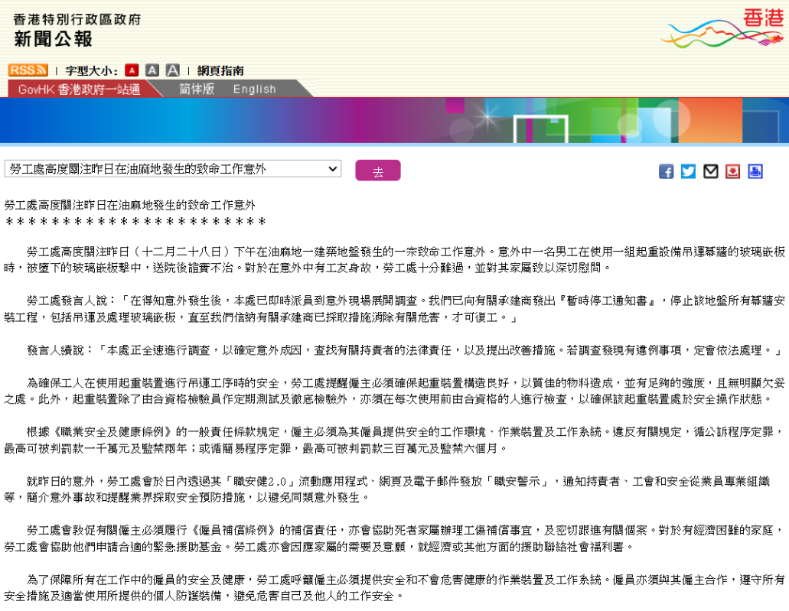Switch to the 简体版 language tab
789x611 pixels.
tap(197, 89)
